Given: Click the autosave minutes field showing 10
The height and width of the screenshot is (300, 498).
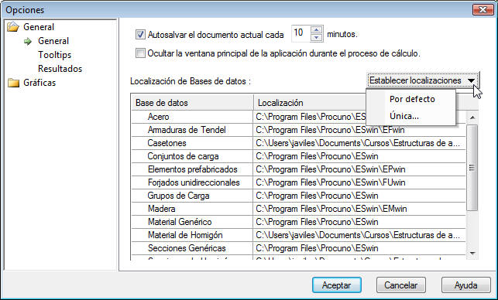Looking at the screenshot, I should (x=301, y=33).
